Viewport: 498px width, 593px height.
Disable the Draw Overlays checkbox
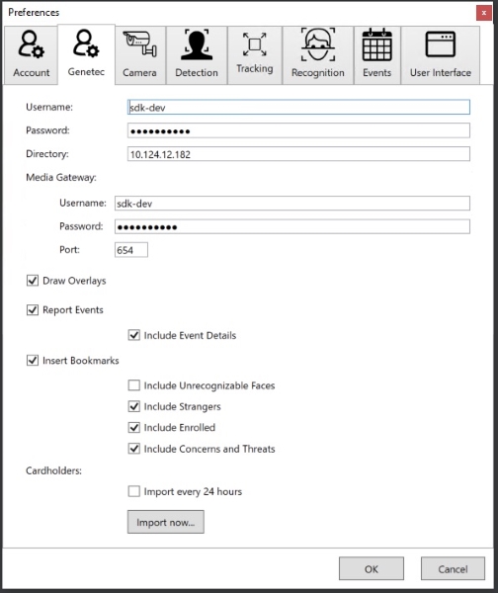tap(33, 281)
